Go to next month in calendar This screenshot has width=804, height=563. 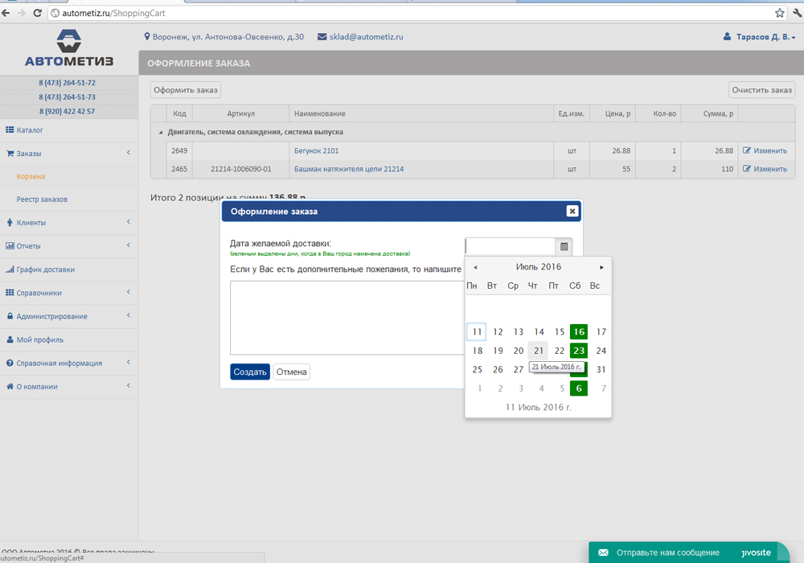601,267
